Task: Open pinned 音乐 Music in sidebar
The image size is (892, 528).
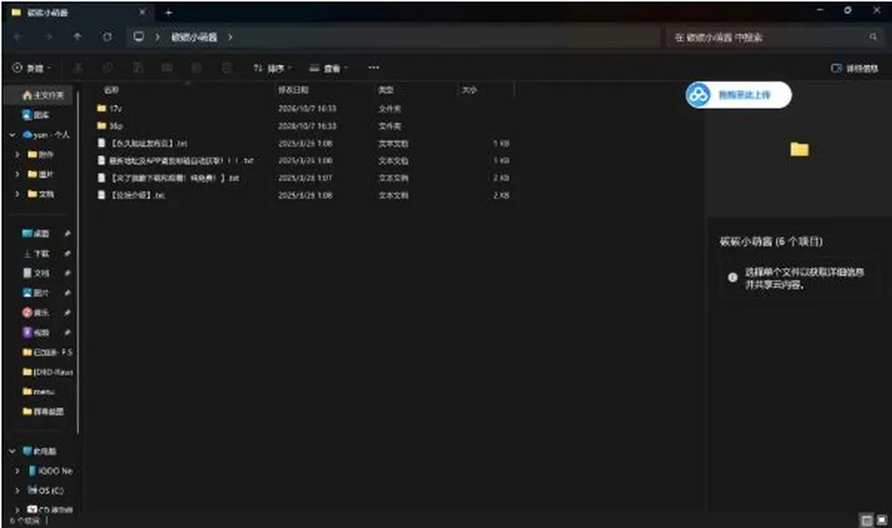Action: pos(36,313)
